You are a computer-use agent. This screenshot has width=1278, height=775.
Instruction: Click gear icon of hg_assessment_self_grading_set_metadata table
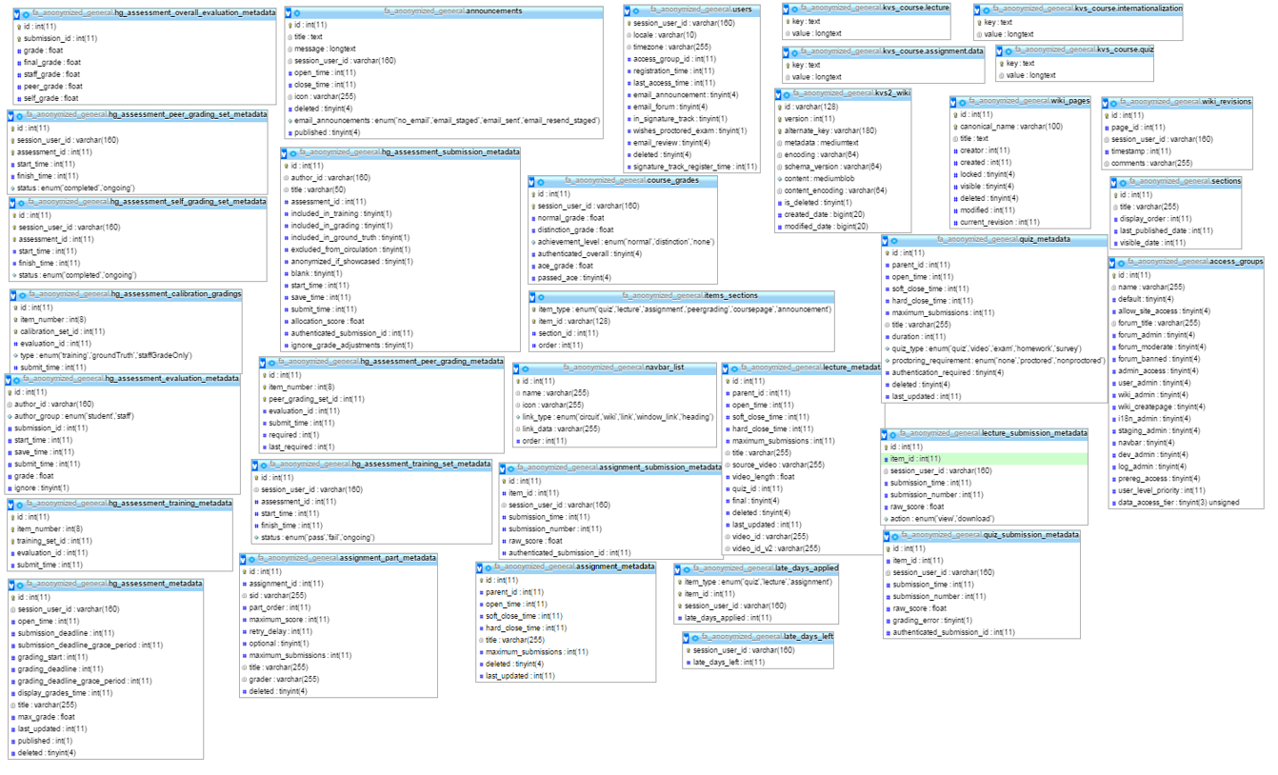coord(21,203)
